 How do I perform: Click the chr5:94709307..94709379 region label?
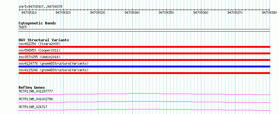coord(40,7)
